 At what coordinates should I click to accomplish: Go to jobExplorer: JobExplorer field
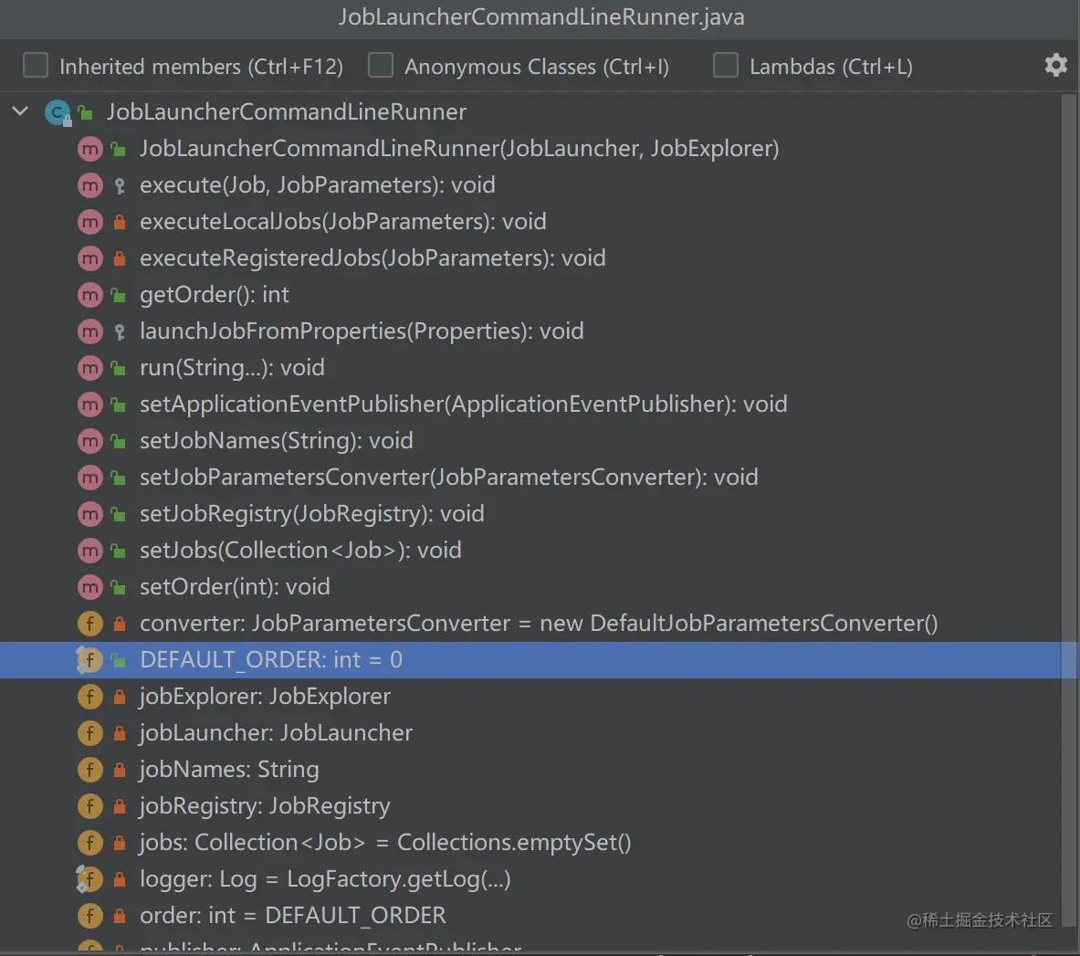click(265, 697)
